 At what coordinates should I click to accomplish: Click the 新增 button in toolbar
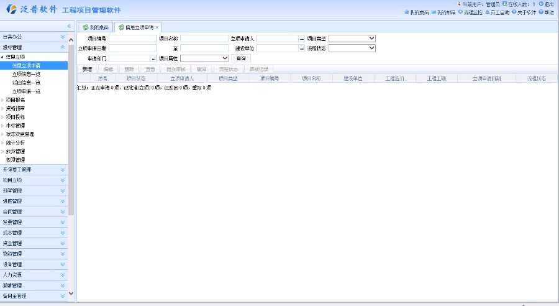[87, 69]
